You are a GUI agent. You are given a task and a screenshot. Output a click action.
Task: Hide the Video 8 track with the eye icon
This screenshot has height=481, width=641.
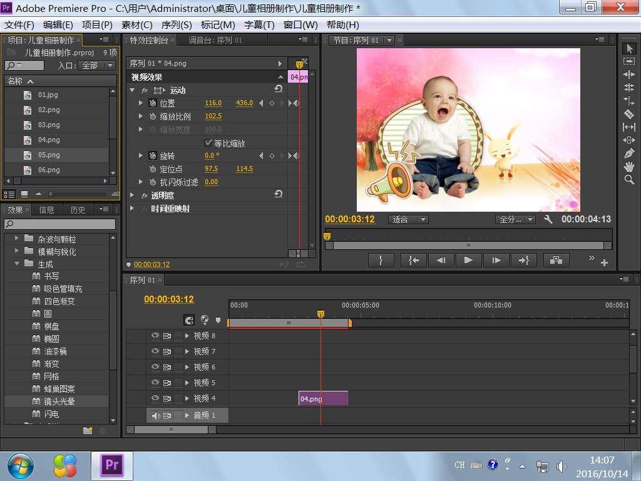(155, 336)
